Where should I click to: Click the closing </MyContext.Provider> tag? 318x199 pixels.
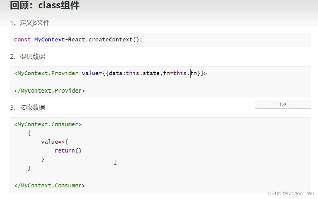tap(50, 91)
